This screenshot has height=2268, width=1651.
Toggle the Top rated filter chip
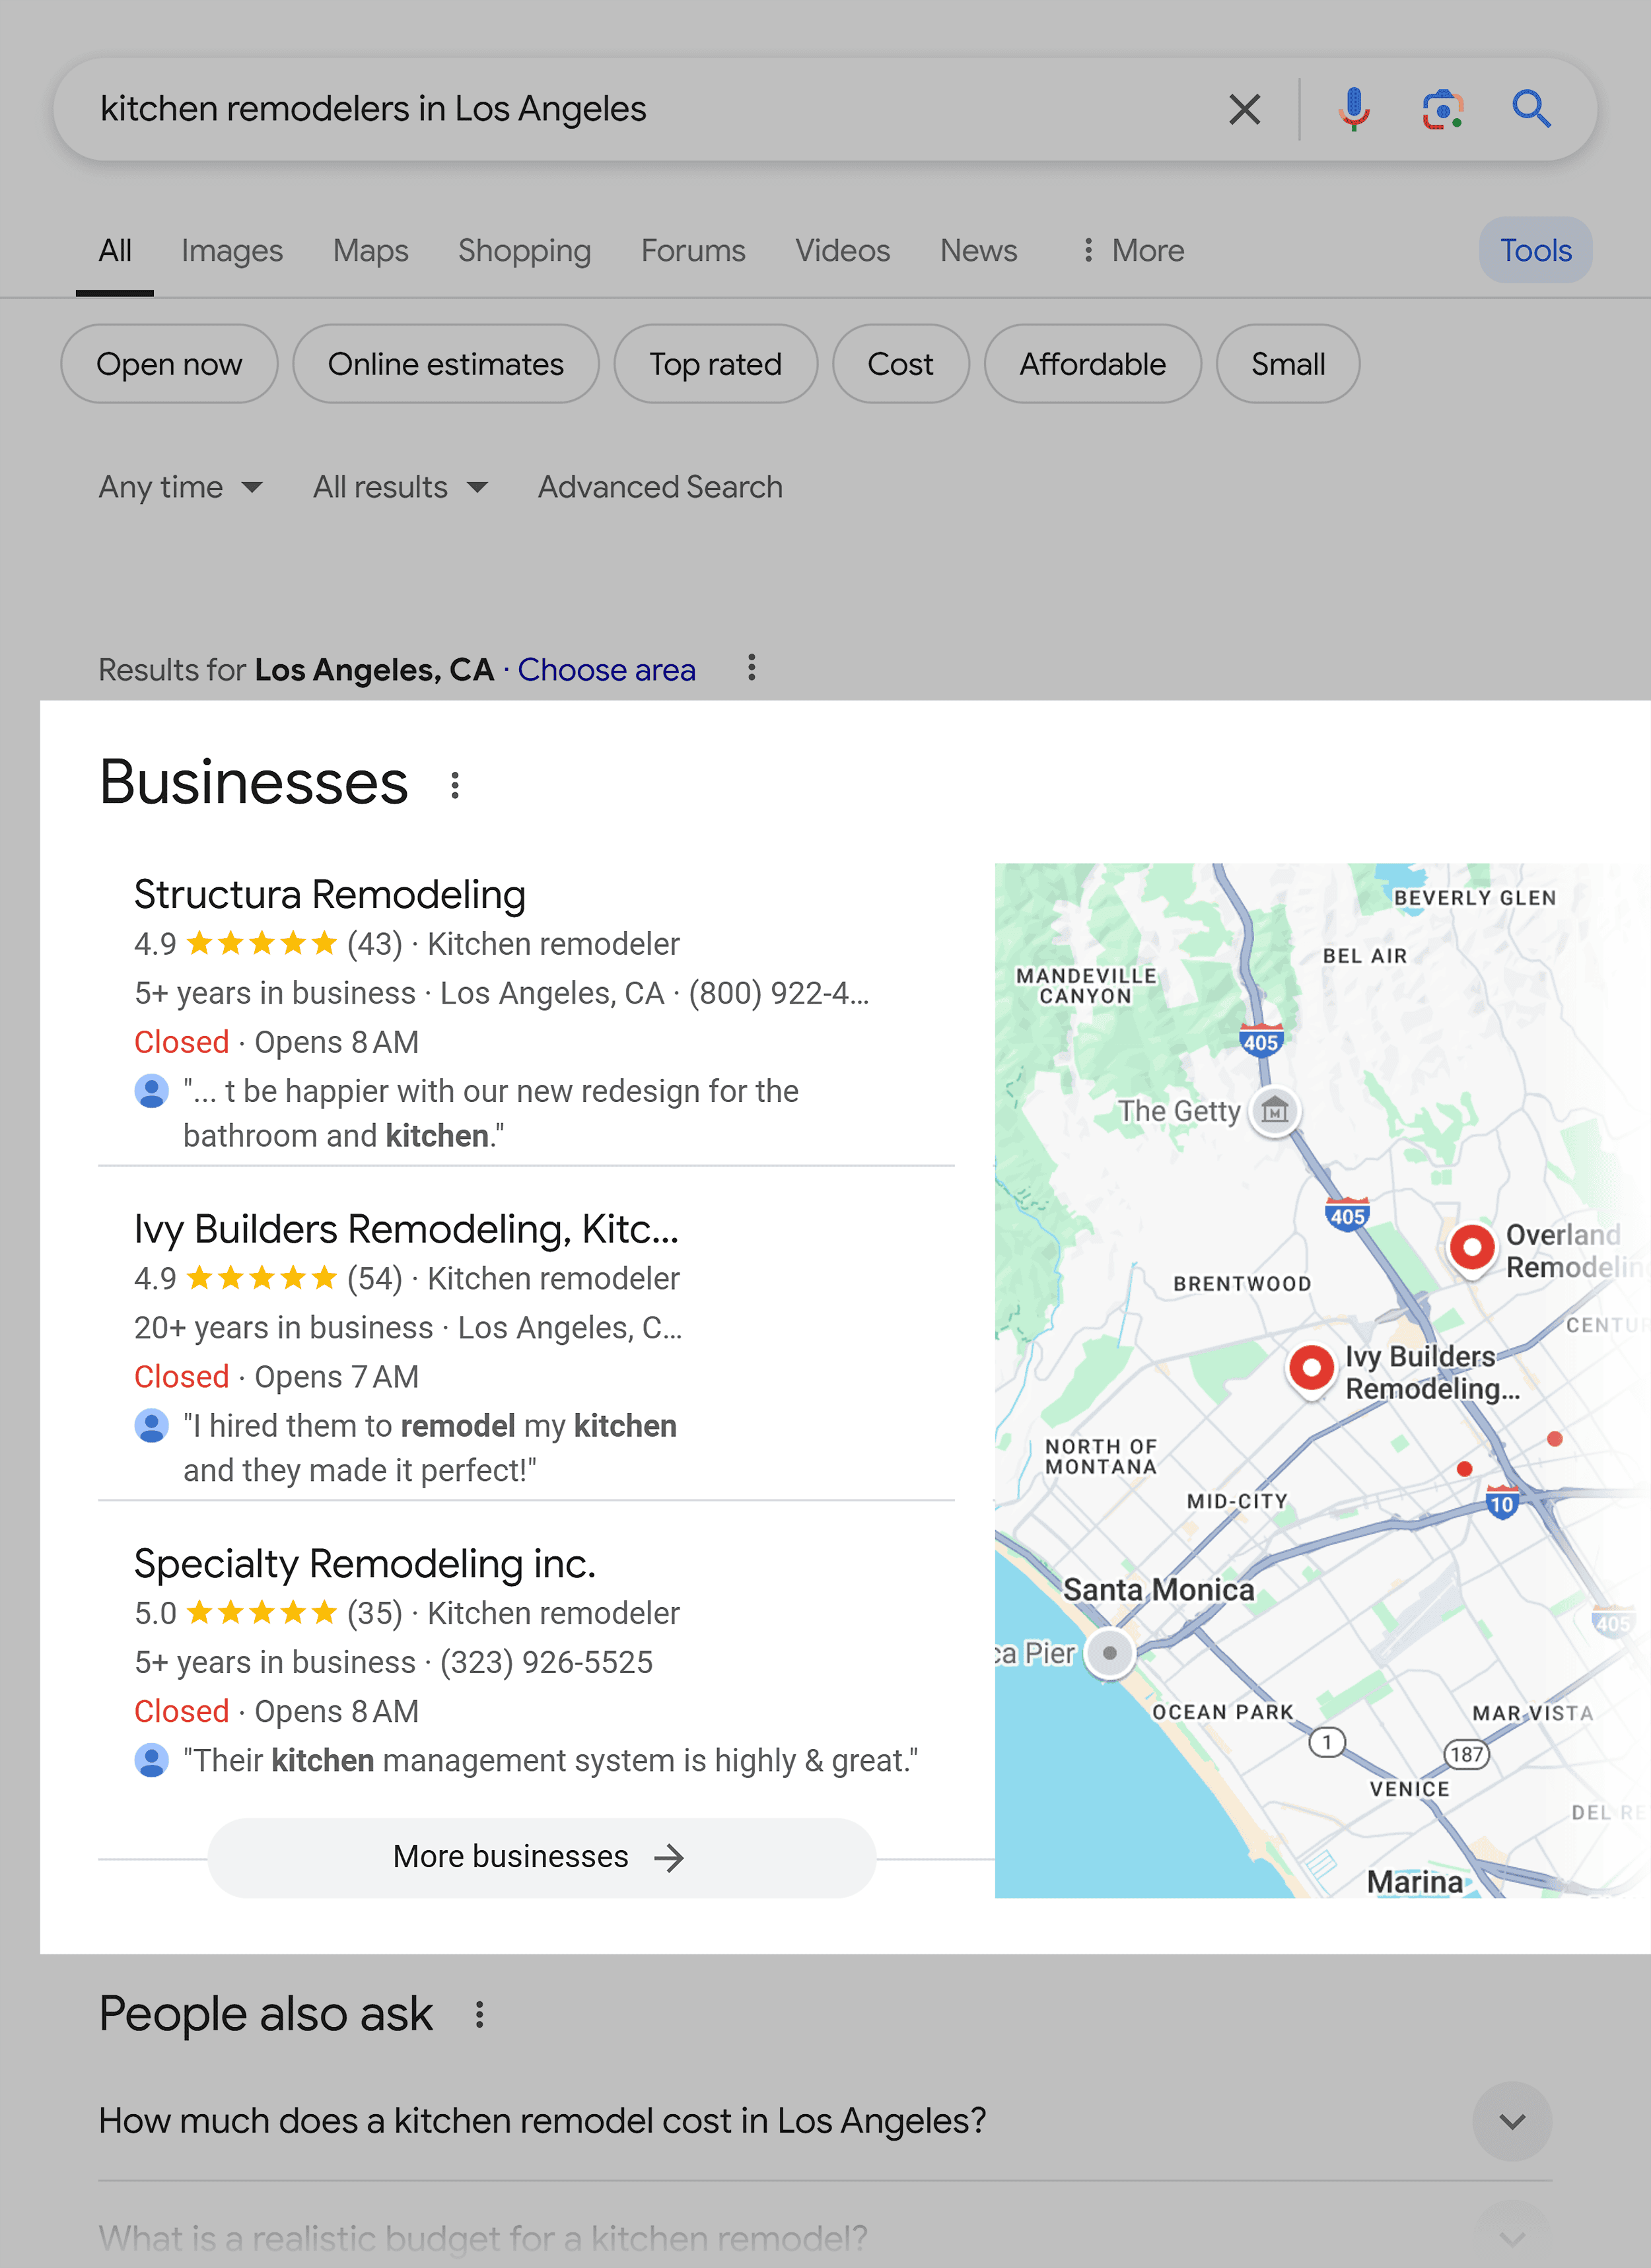point(715,364)
